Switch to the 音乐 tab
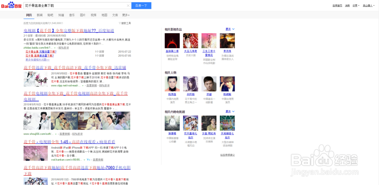379x185 pixels. [72, 15]
